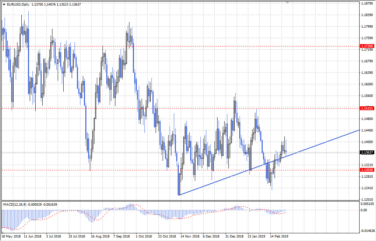376x241 pixels.
Task: Click the 6 Dec 2018 date label
Action: (211, 236)
